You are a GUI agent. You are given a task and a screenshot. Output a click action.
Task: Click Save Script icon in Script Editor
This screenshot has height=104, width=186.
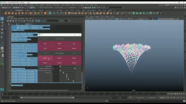(x=13, y=21)
